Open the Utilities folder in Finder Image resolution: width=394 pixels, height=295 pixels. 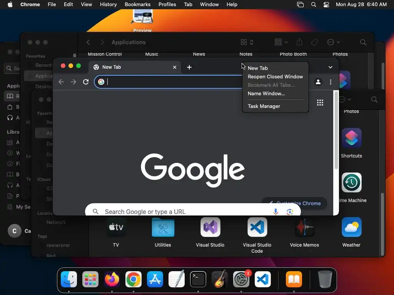pyautogui.click(x=163, y=227)
